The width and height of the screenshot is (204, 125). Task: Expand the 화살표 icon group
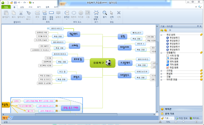(x=161, y=74)
